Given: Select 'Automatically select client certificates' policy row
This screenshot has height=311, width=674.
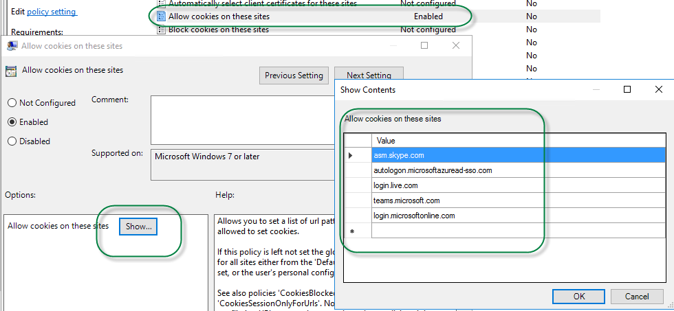Looking at the screenshot, I should click(378, 4).
